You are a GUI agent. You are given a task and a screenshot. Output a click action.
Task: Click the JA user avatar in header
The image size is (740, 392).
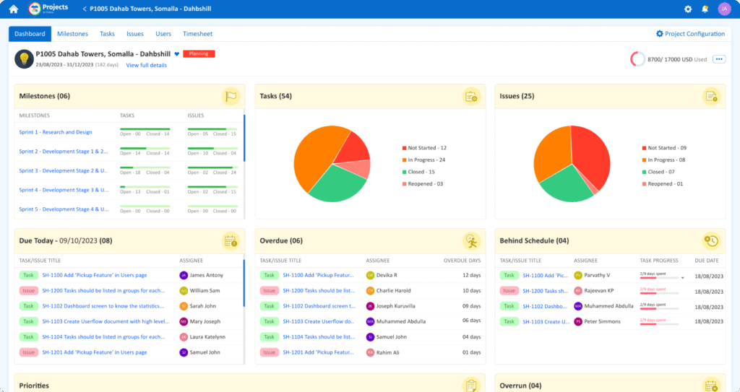click(x=724, y=9)
